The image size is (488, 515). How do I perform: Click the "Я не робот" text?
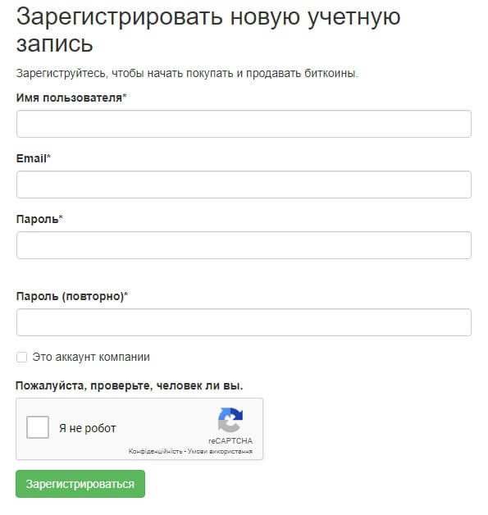coord(88,428)
